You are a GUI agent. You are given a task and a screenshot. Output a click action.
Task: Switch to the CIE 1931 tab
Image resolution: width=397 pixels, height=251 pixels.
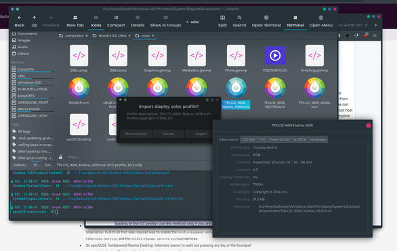tap(249, 140)
